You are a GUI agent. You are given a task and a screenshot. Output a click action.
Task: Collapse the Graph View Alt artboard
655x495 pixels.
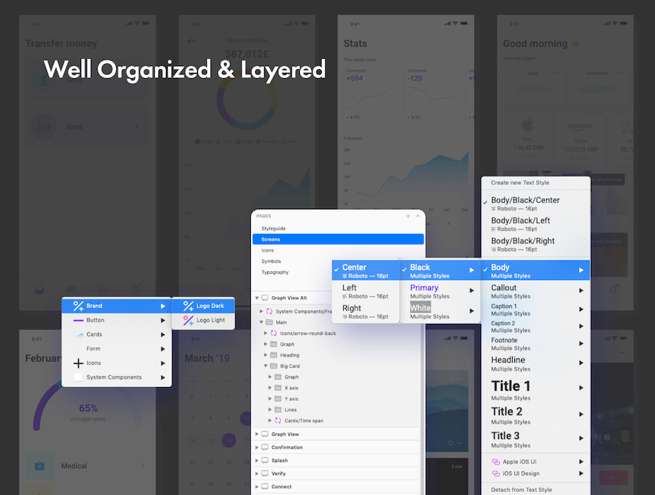[x=257, y=298]
